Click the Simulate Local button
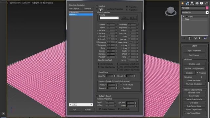Viewport: 210px width, 118px height. pos(194,64)
